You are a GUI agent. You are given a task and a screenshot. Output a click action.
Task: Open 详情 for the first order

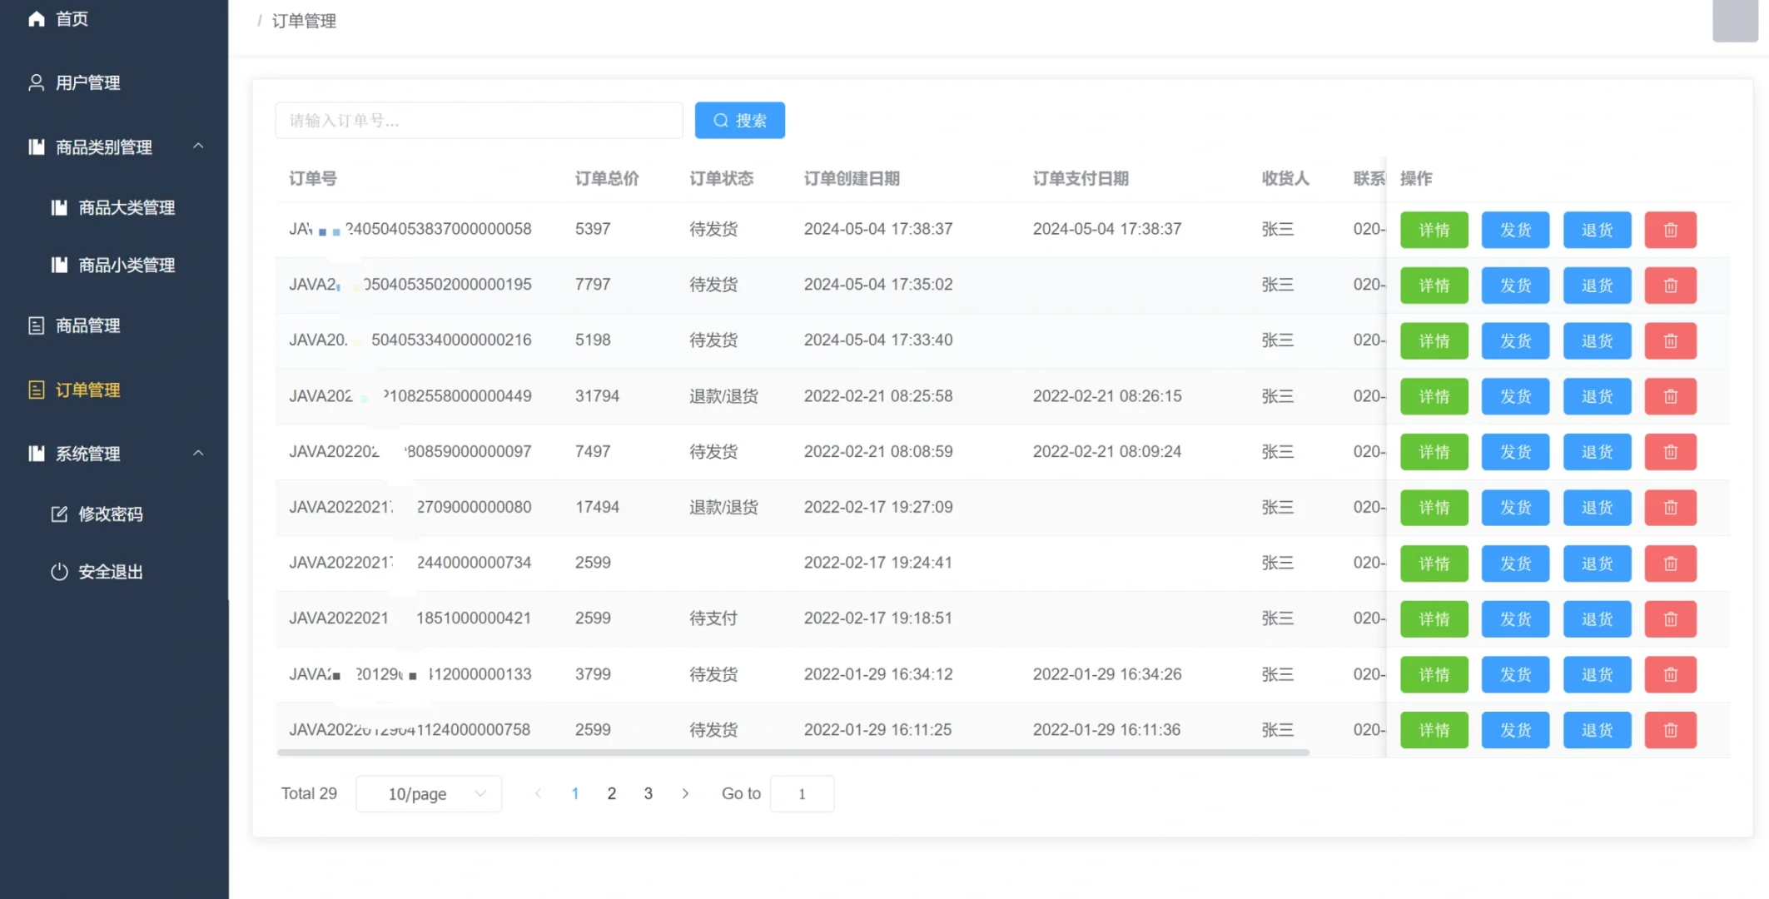[1434, 230]
